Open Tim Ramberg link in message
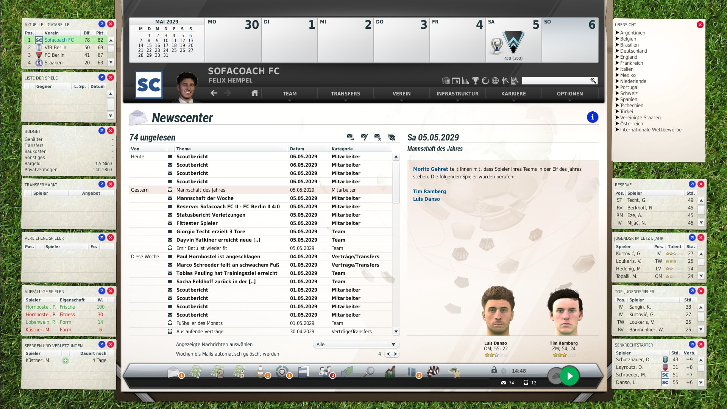 [429, 192]
